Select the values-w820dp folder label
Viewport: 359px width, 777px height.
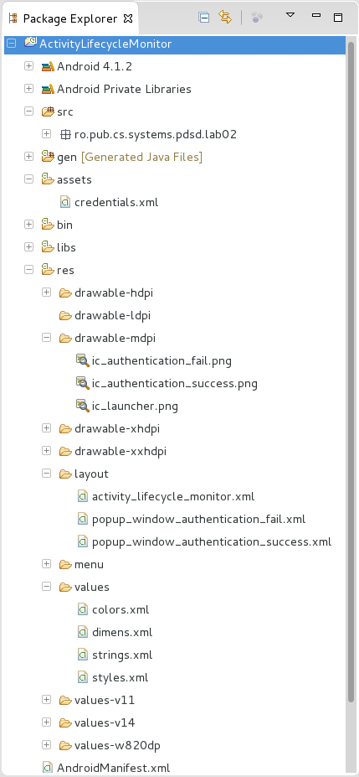[117, 745]
